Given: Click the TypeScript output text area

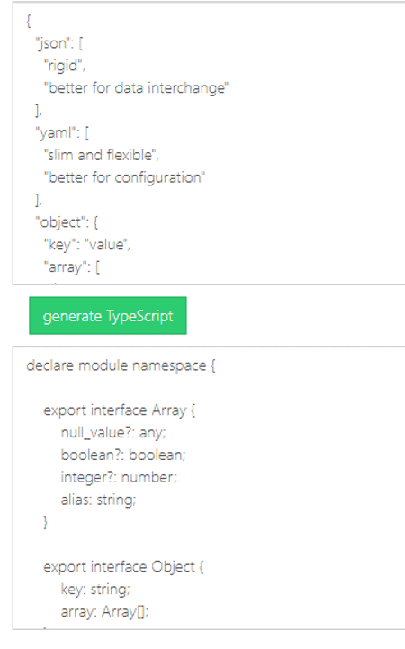Looking at the screenshot, I should tap(209, 488).
